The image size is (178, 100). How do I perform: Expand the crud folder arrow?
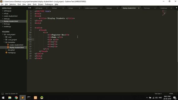4,37
